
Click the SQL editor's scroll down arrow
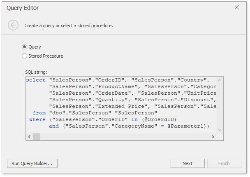pyautogui.click(x=220, y=130)
